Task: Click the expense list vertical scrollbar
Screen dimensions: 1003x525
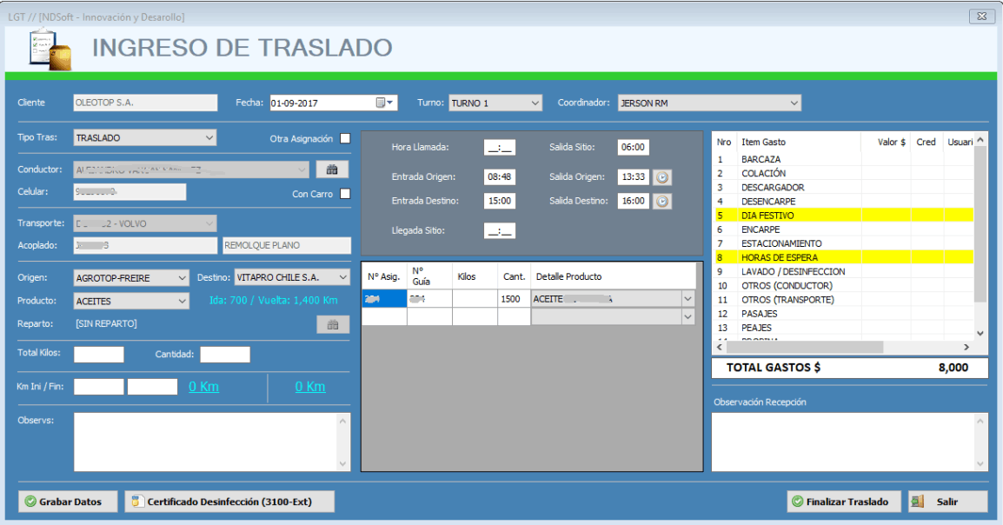Action: point(980,236)
